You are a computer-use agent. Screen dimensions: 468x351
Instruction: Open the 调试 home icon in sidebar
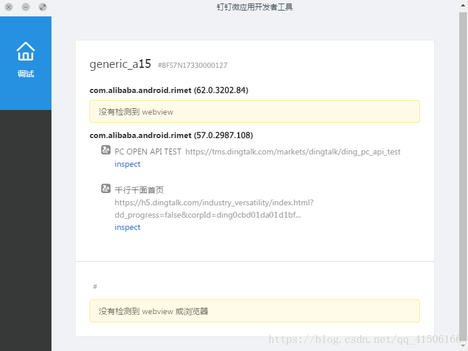click(x=26, y=51)
